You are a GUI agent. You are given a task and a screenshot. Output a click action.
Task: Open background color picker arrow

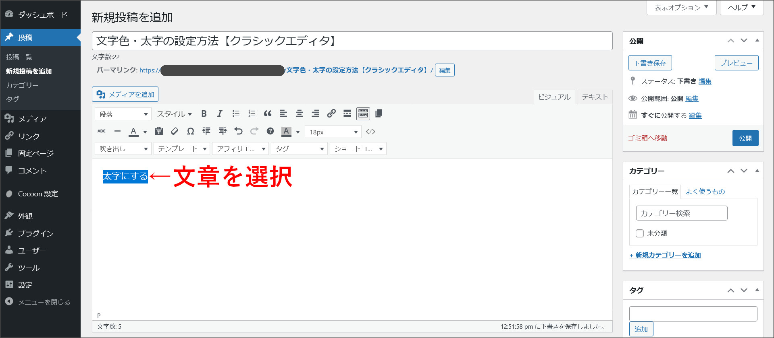298,132
